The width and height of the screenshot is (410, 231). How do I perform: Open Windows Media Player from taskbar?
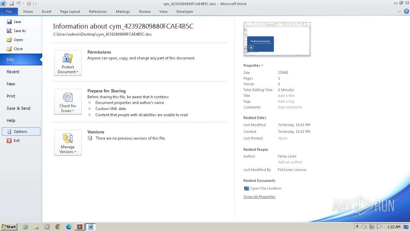pos(47,227)
